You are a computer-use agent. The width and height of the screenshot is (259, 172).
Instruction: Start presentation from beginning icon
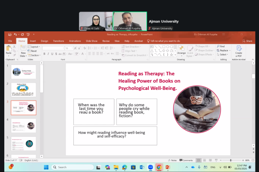28,34
